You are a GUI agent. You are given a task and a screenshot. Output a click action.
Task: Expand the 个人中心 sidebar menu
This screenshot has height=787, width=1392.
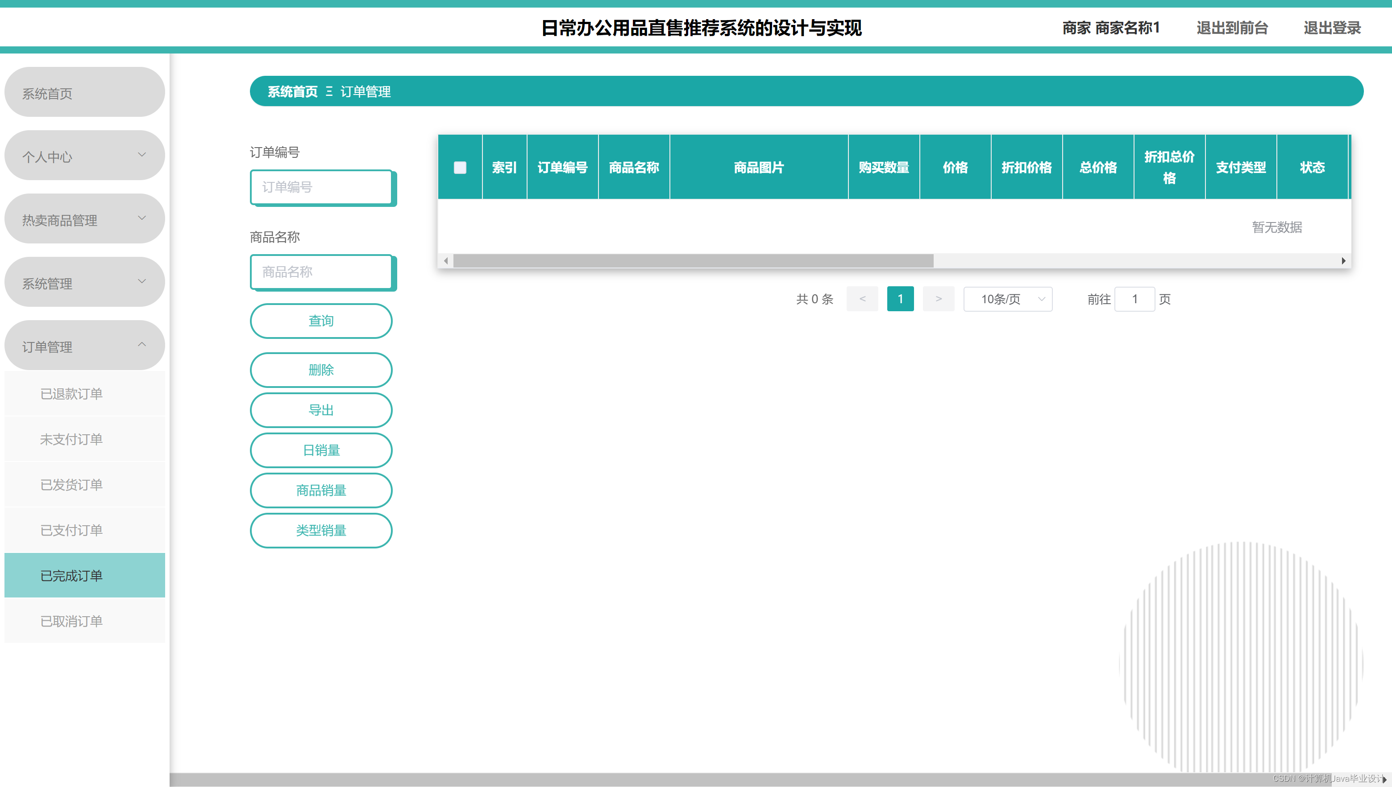(84, 156)
